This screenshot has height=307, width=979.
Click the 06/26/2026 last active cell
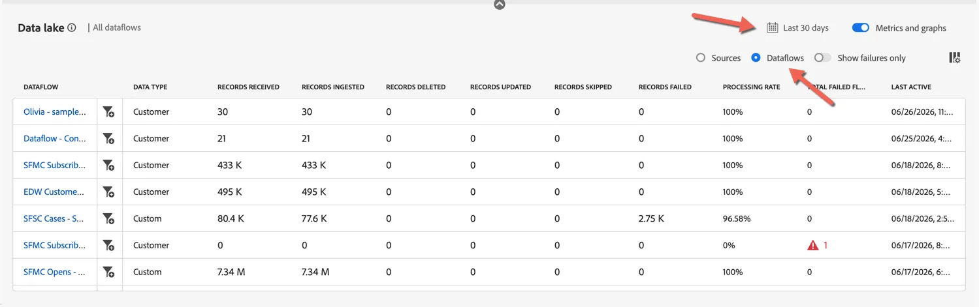tap(922, 112)
